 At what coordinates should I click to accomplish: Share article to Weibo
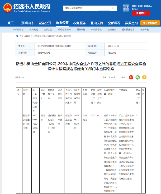pos(131,77)
